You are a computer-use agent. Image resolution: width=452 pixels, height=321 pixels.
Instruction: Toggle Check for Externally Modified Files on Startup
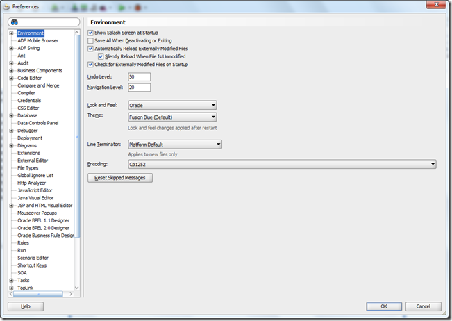point(90,65)
